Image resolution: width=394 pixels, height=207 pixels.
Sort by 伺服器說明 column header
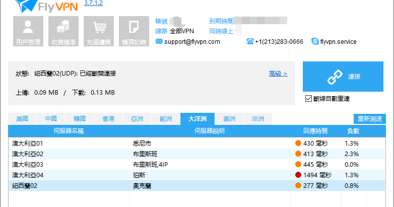pyautogui.click(x=210, y=131)
